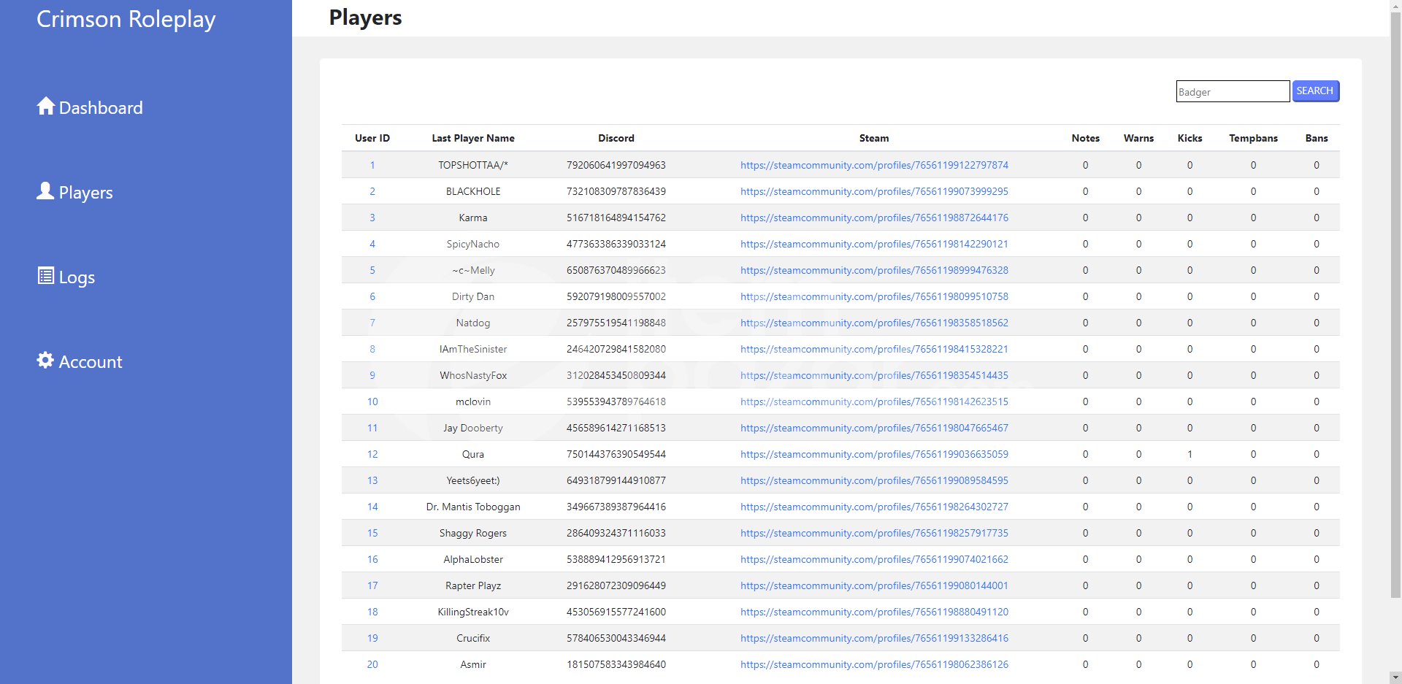Click the Tempbans column header
This screenshot has height=684, width=1402.
point(1253,138)
